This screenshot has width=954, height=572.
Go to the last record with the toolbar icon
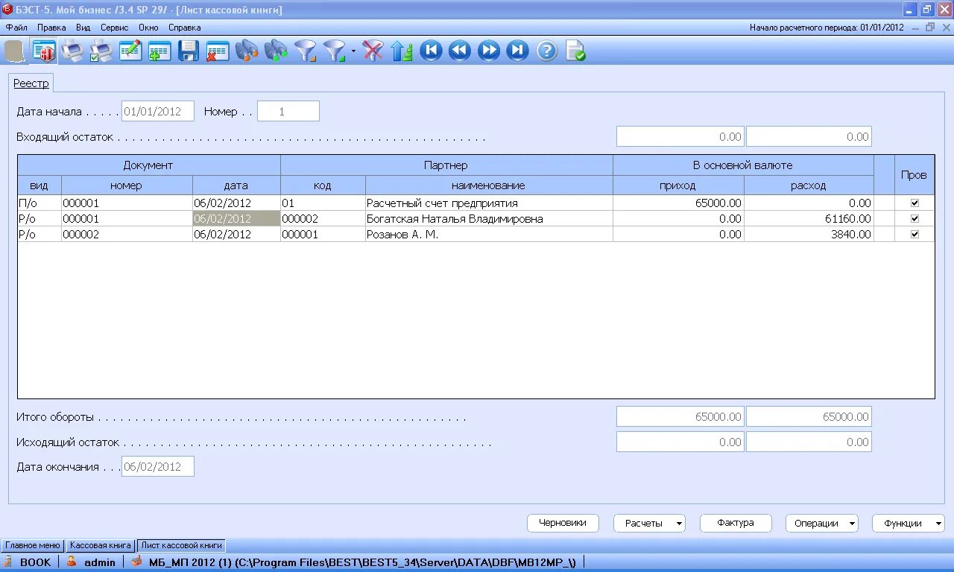(517, 51)
